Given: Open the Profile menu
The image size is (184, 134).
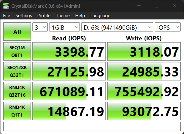Looking at the screenshot, I should point(44,16).
